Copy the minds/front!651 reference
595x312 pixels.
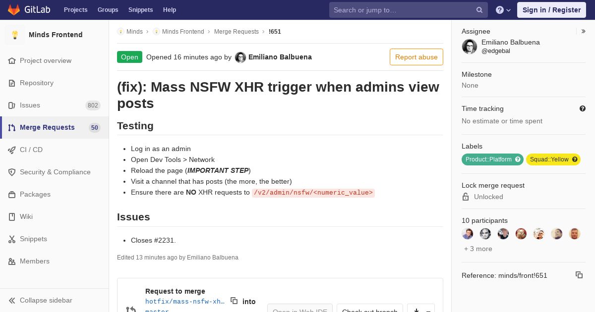pos(579,275)
